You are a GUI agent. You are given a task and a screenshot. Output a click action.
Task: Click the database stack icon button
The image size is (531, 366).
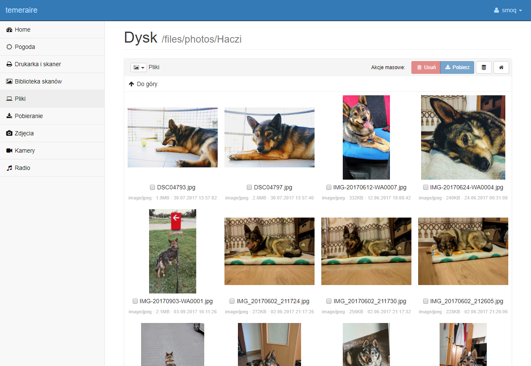[x=483, y=67]
